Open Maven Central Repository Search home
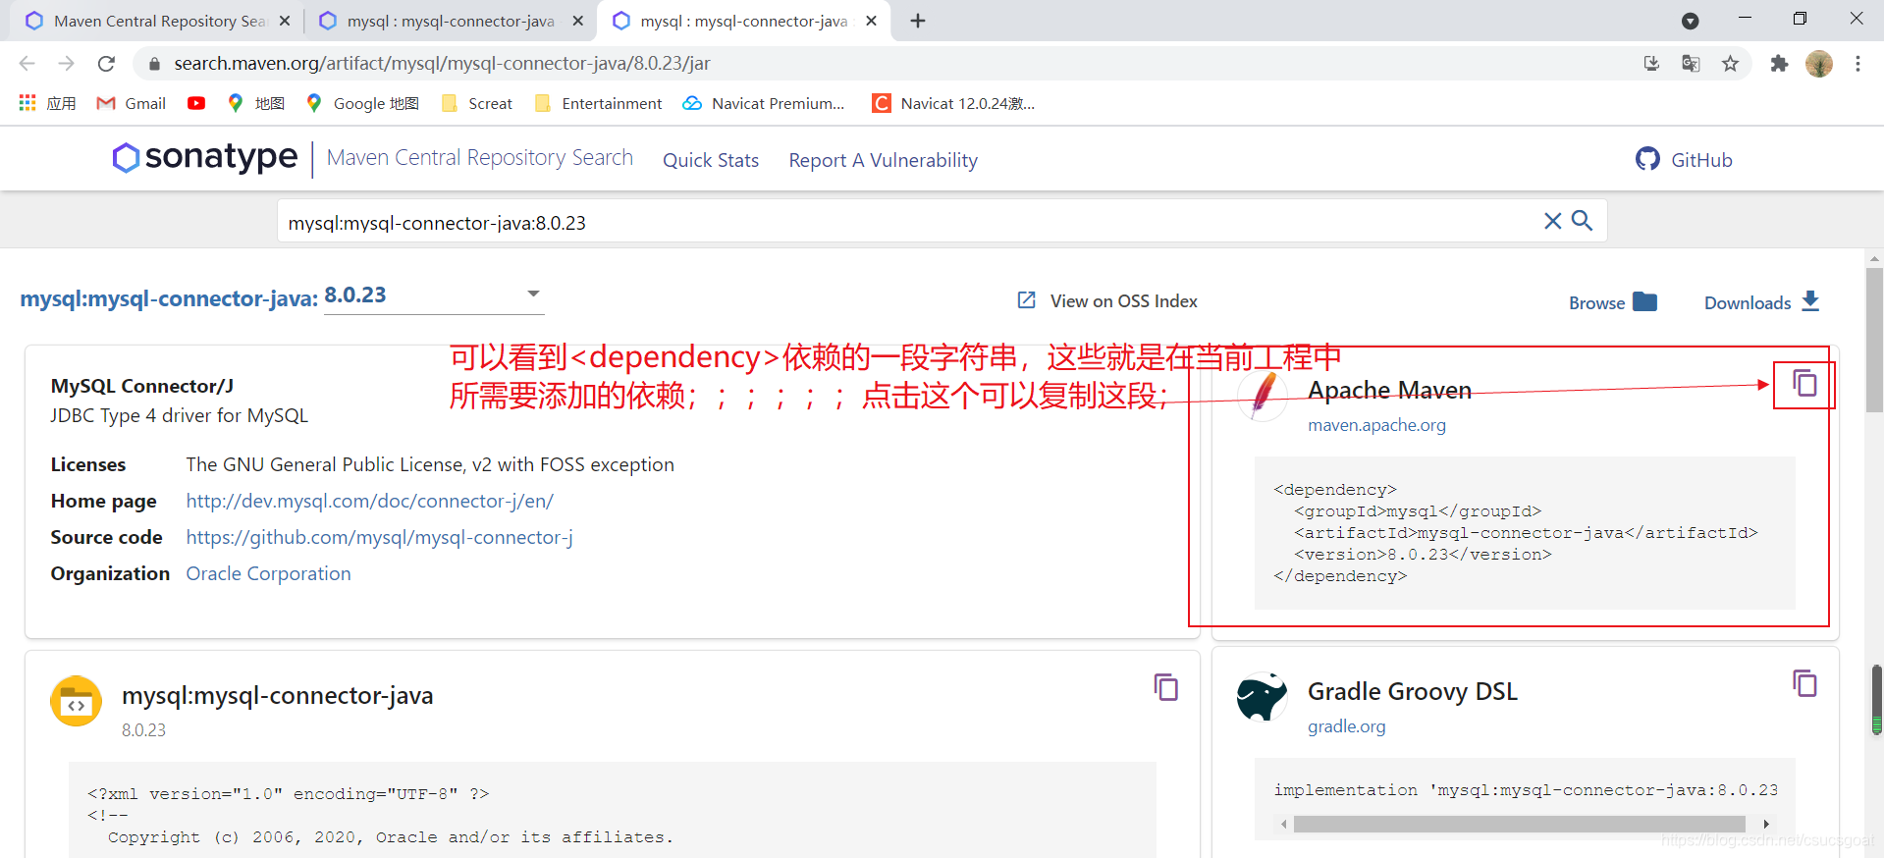Screen dimensions: 1884x858 (x=480, y=157)
